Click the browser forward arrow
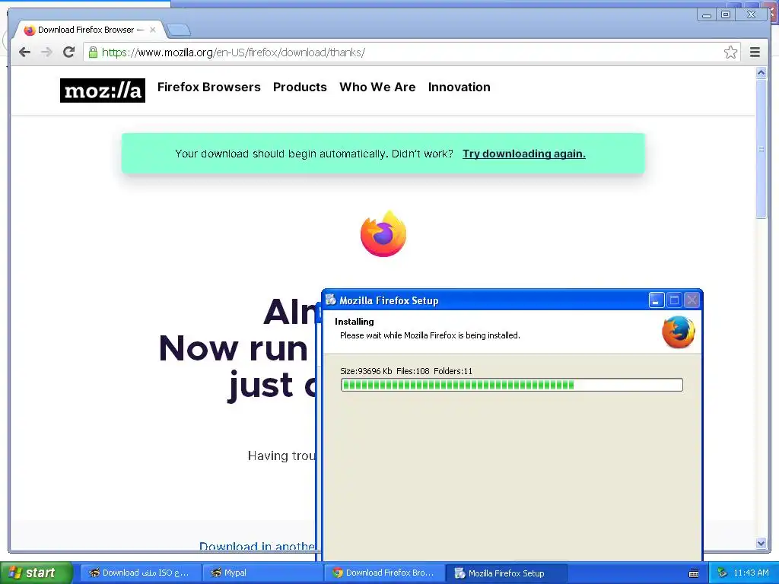779x584 pixels. [x=46, y=52]
